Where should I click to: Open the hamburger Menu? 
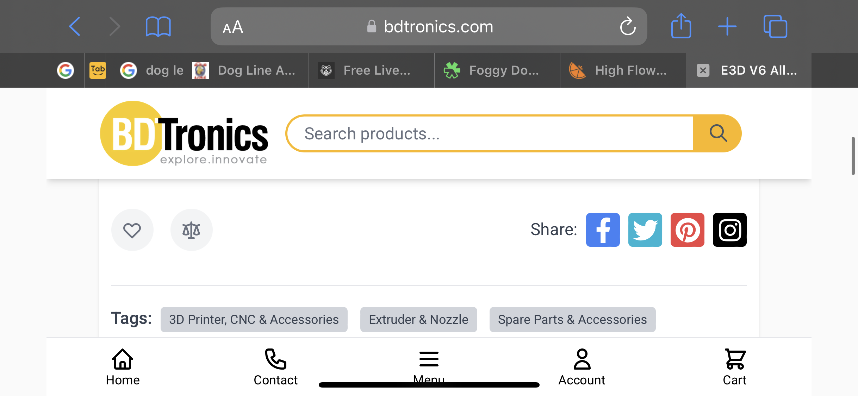429,360
